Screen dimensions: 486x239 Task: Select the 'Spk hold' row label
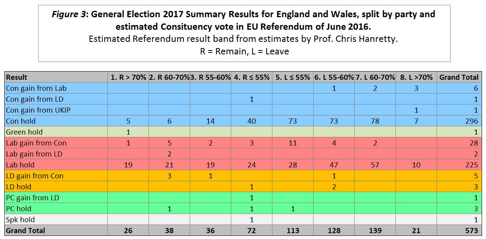click(x=20, y=220)
